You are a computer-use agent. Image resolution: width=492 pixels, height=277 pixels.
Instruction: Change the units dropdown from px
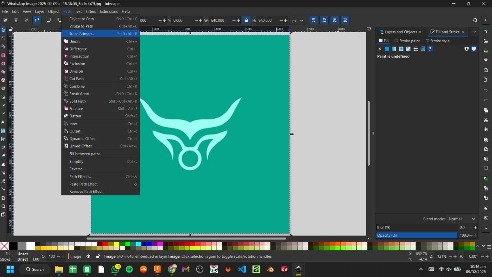[298, 20]
